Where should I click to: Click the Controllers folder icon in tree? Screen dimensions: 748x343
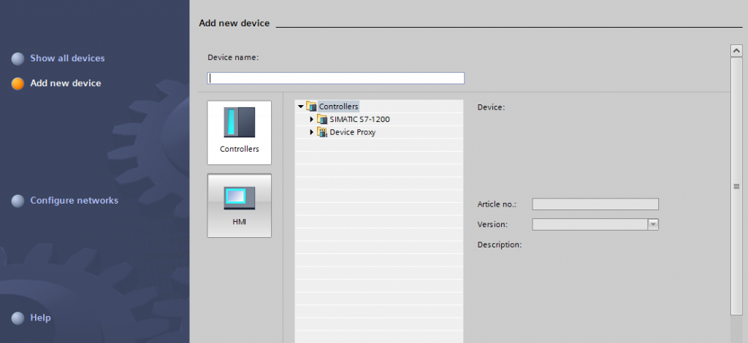312,107
